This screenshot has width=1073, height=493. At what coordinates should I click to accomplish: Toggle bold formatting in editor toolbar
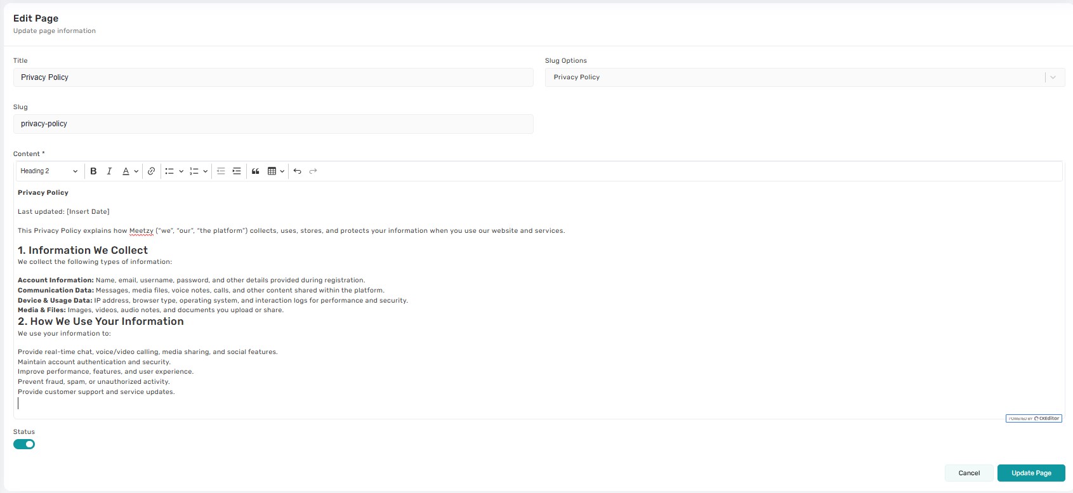(93, 171)
